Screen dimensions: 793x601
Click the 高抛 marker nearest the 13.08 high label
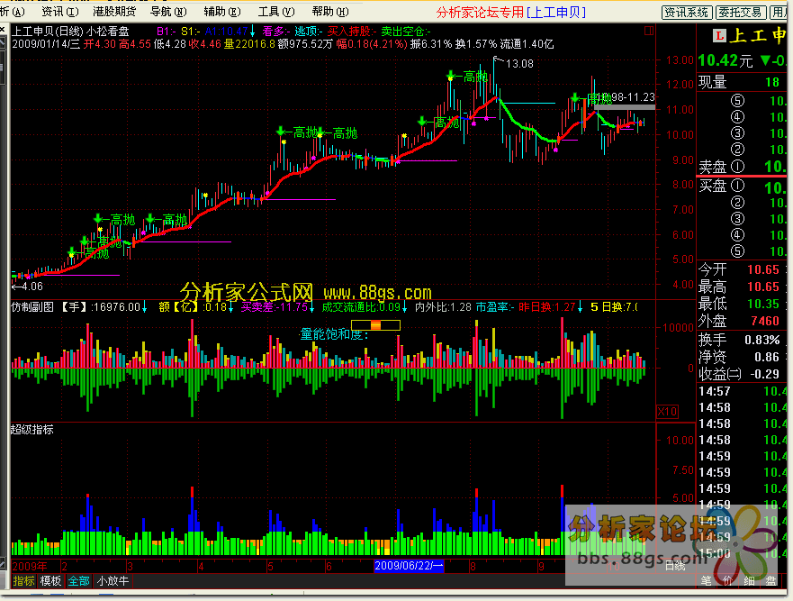click(469, 77)
